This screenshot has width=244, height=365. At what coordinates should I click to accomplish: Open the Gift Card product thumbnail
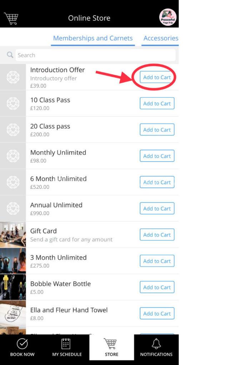[x=13, y=235]
